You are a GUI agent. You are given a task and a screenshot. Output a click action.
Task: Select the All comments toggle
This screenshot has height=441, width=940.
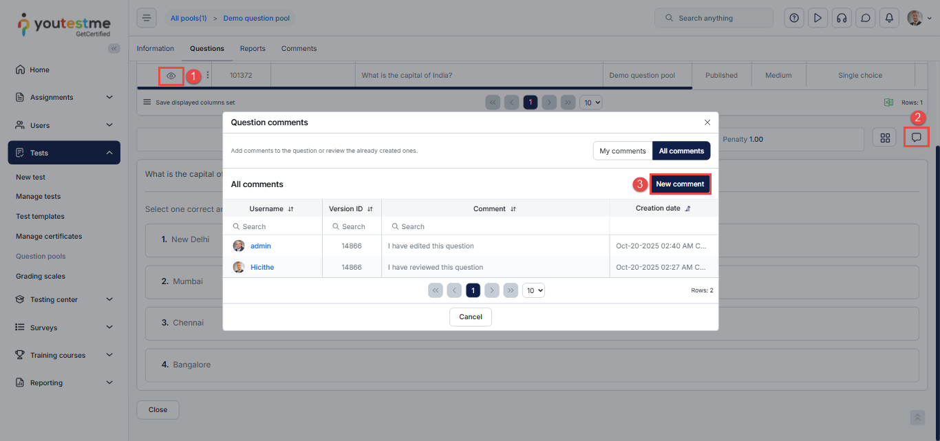(x=681, y=151)
